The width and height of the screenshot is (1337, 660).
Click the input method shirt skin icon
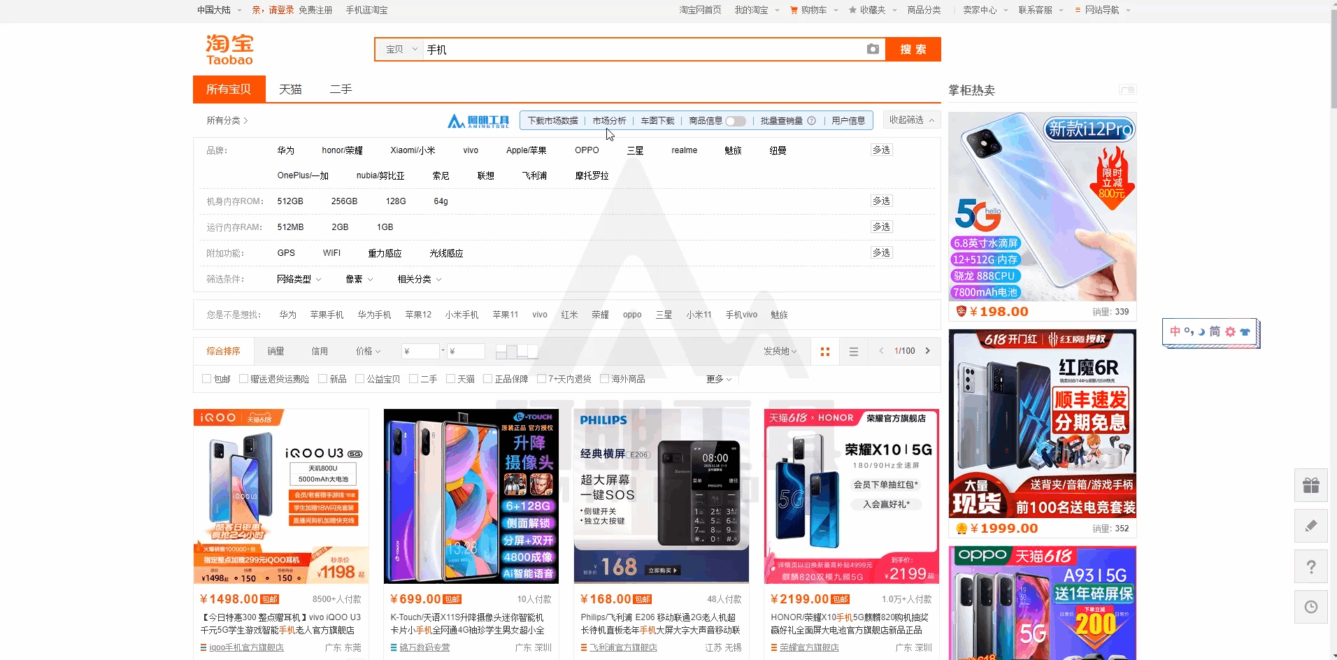[1245, 331]
